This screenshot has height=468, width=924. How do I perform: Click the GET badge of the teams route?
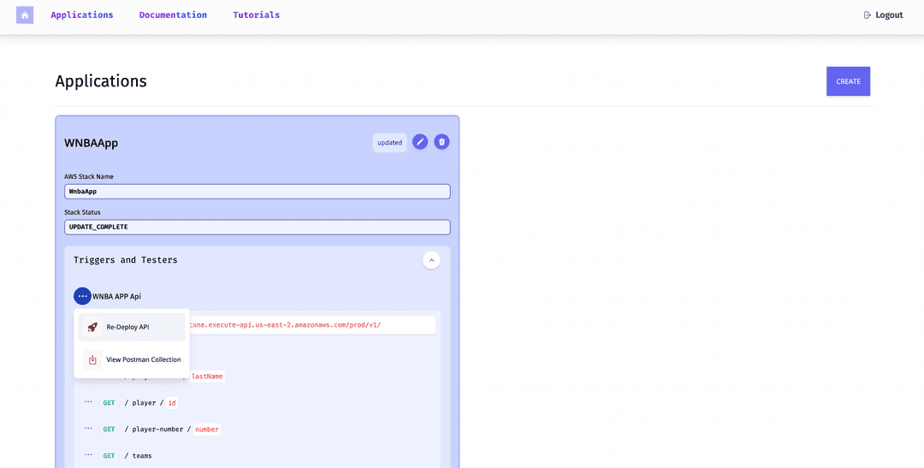point(109,456)
